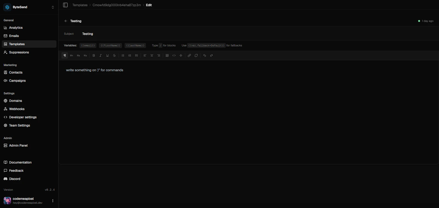Viewport: 439px width, 208px height.
Task: Open Developer settings
Action: (x=29, y=117)
